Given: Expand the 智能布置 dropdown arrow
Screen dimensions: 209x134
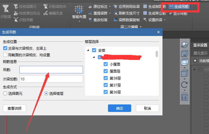Looking at the screenshot, I should click(79, 21).
